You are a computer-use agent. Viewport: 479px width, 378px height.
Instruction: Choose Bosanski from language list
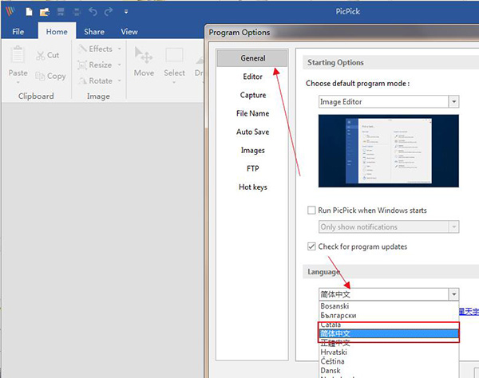click(x=388, y=306)
